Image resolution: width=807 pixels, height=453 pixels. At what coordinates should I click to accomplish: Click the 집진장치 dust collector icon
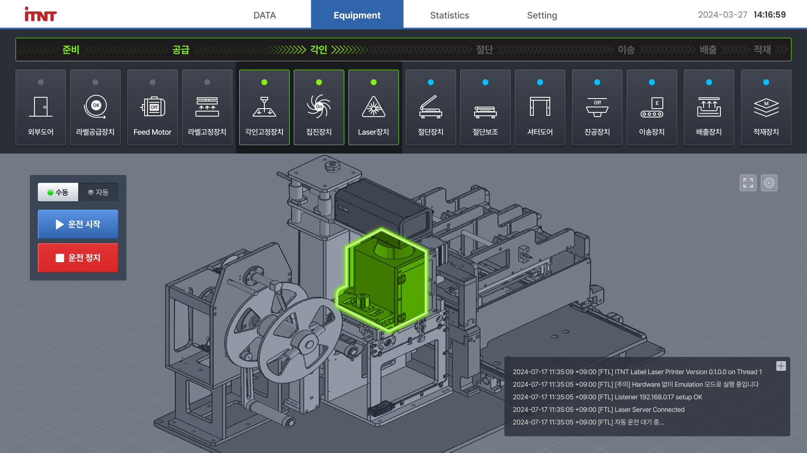[x=319, y=107]
